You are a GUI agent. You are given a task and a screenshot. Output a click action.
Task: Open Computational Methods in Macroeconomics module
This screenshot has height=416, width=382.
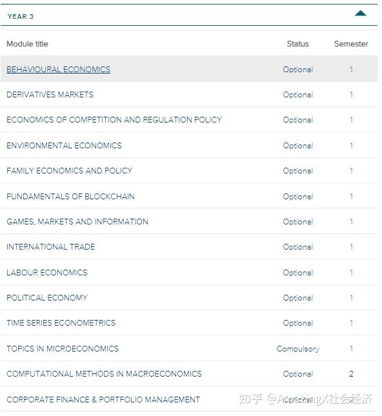[104, 374]
